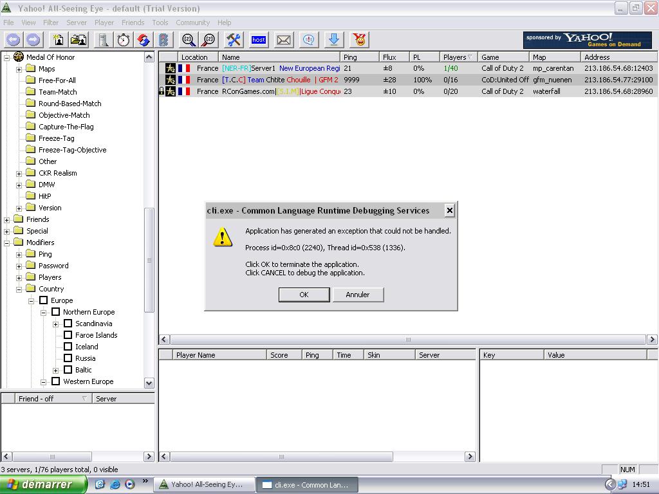Viewport: 659px width, 494px height.
Task: Click the Annuler button in the dialog
Action: pos(358,295)
